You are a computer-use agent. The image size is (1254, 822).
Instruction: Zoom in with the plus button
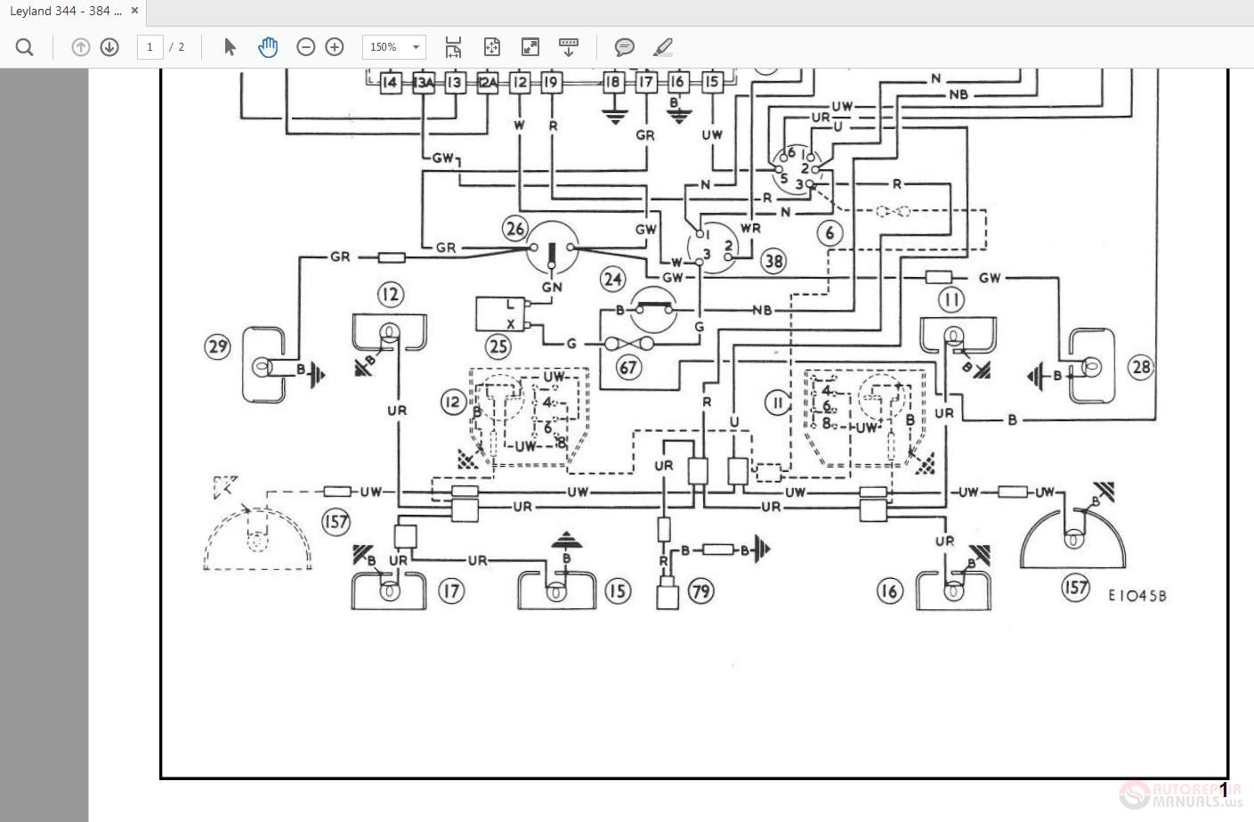(x=335, y=47)
